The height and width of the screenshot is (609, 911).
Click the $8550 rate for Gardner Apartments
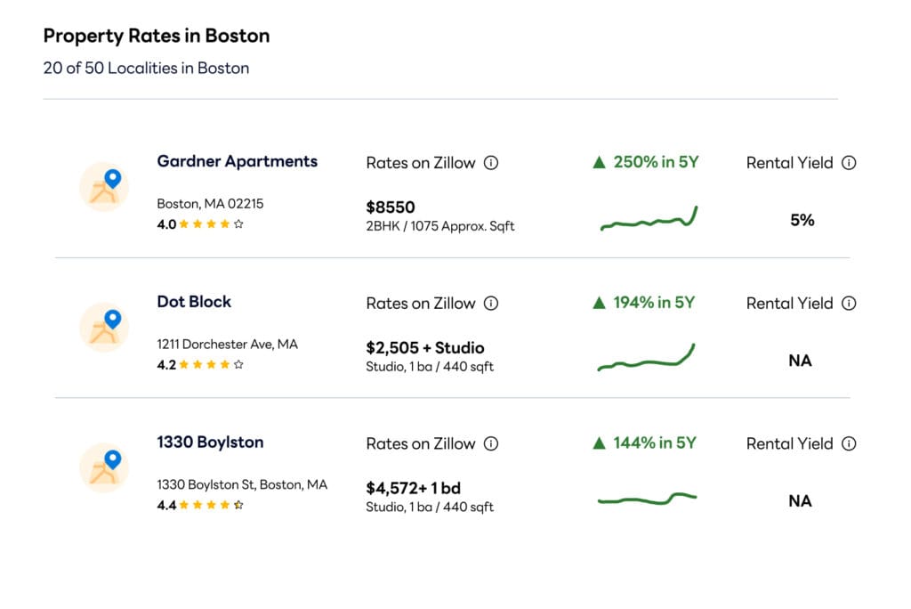(391, 207)
